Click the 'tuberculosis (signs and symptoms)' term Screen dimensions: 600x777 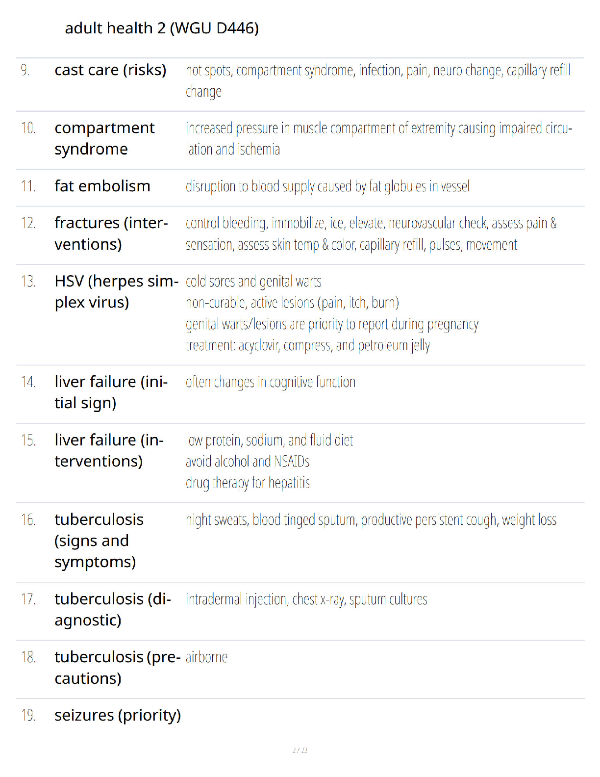point(99,541)
